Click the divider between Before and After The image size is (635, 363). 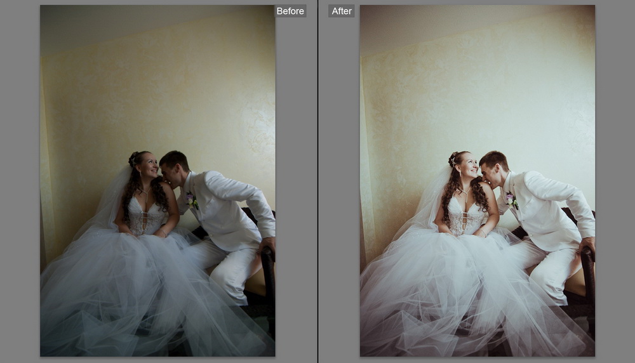(x=317, y=181)
